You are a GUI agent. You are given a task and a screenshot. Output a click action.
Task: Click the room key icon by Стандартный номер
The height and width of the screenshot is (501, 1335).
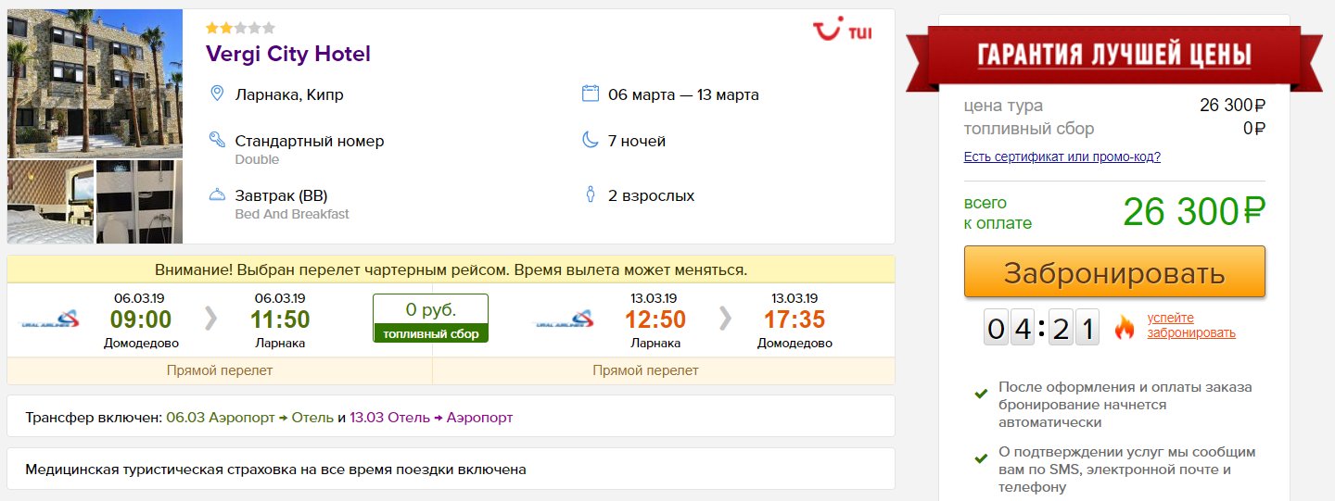217,141
